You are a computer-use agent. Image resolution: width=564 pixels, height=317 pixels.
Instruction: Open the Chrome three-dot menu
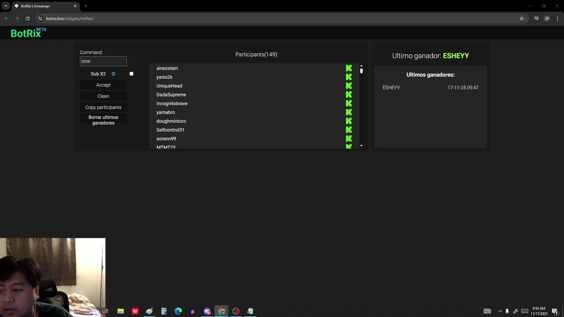tap(558, 18)
